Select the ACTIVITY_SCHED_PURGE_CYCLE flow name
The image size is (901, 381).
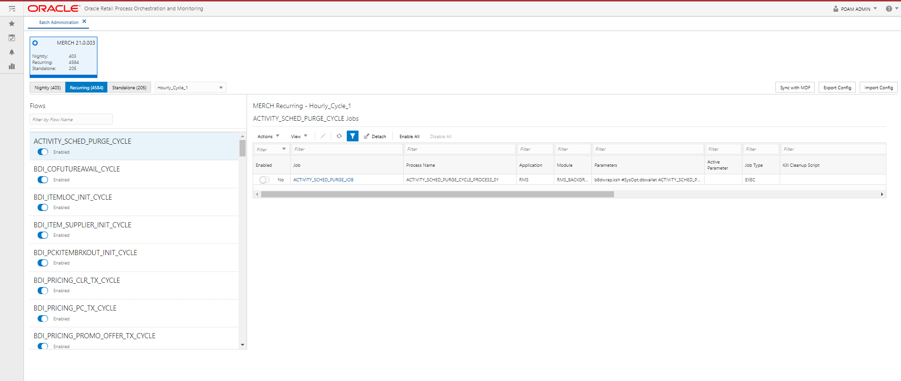point(82,141)
